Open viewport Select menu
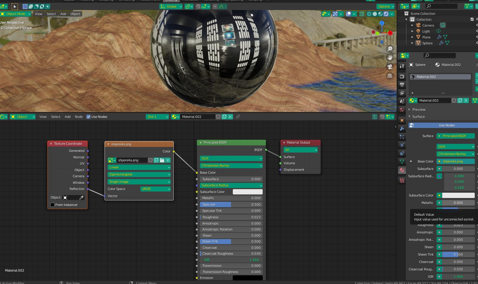478x284 pixels. coord(51,14)
